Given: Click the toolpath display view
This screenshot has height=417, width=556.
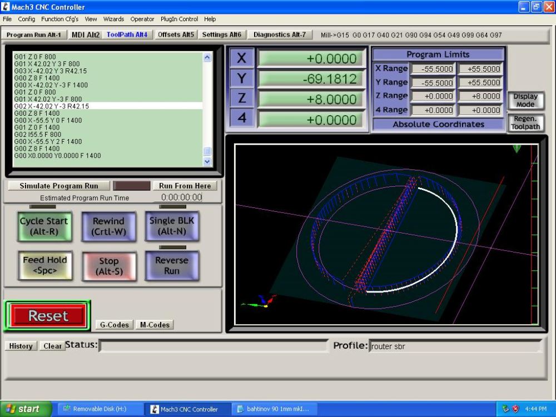Looking at the screenshot, I should pyautogui.click(x=386, y=234).
